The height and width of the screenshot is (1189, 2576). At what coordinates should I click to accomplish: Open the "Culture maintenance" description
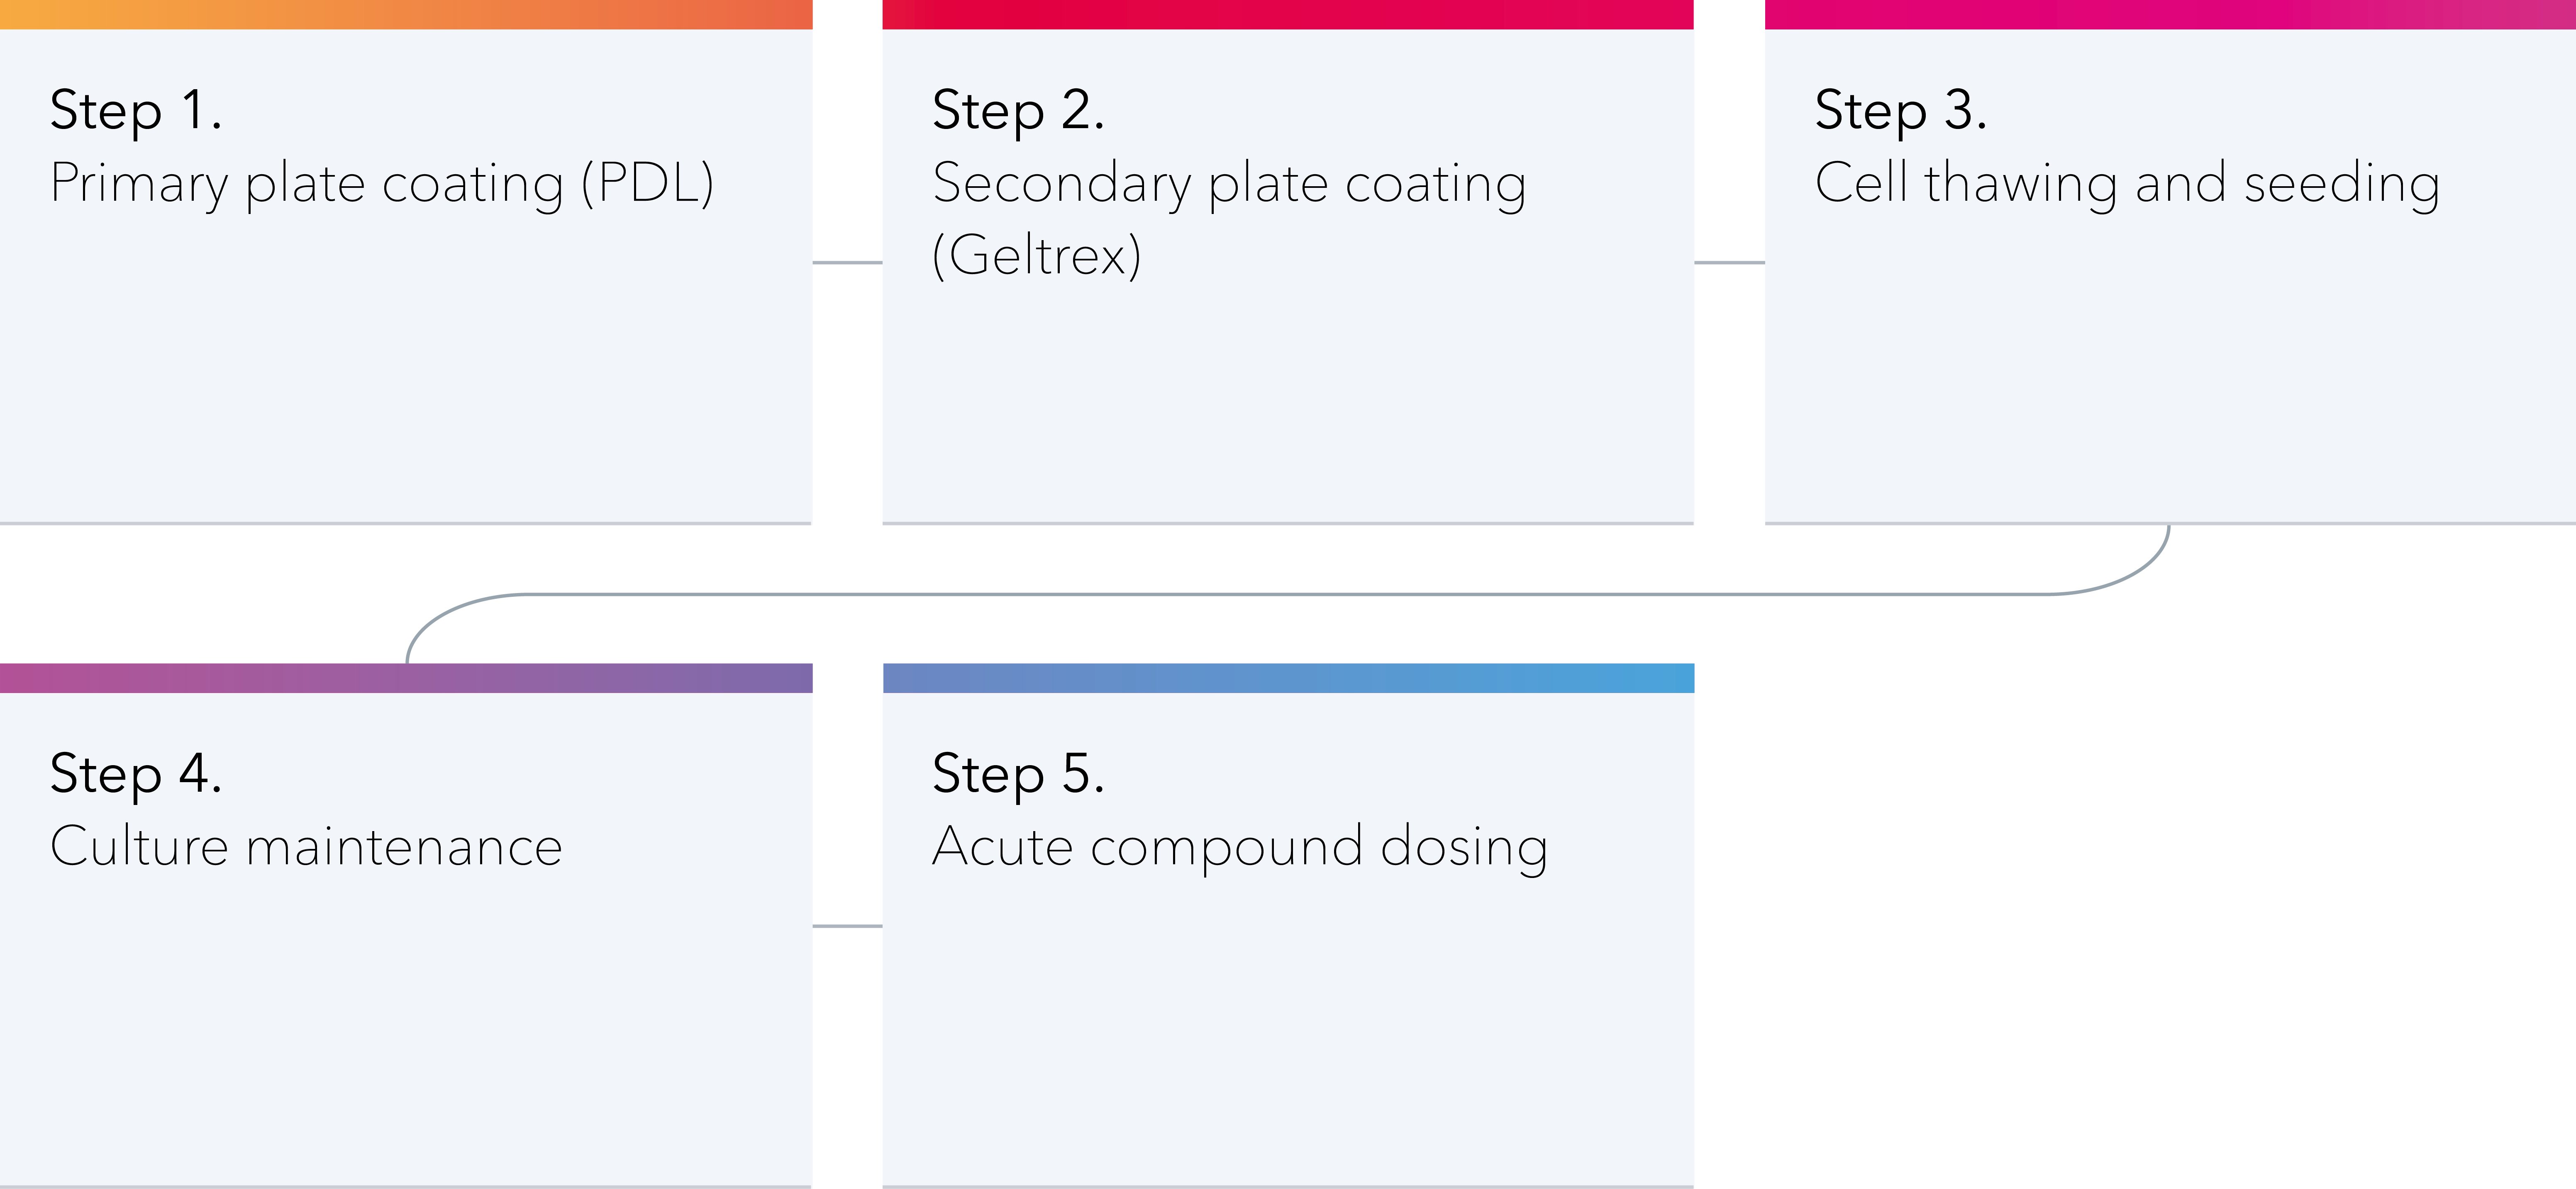tap(306, 847)
